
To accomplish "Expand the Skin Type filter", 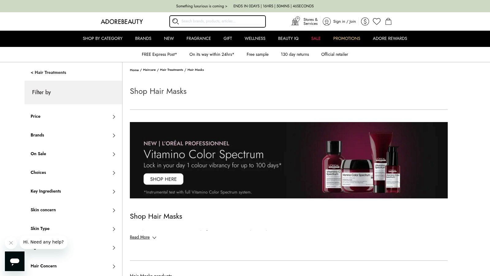I will (73, 229).
